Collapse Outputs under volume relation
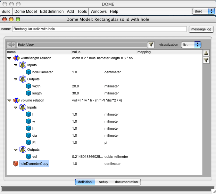 click(16, 150)
